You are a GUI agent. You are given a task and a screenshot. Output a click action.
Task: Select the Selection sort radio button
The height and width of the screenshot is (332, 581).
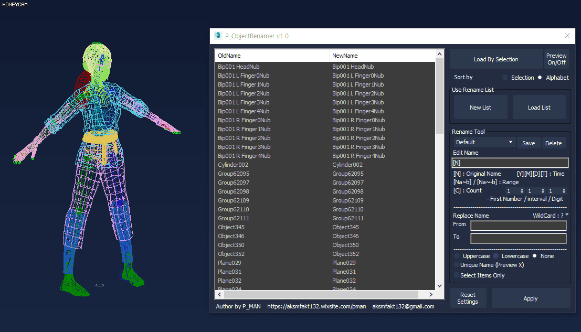[x=505, y=77]
